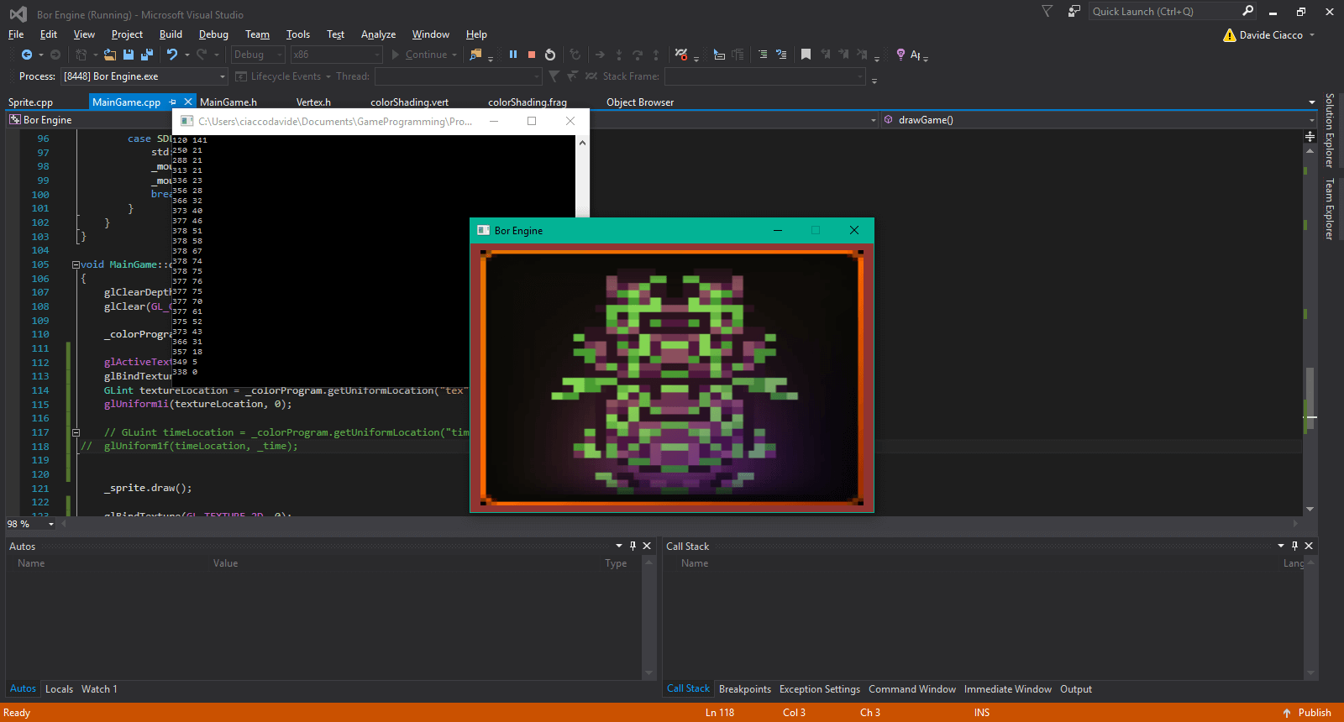1344x722 pixels.
Task: Click the feedback icon beside Quick Launch
Action: (1074, 12)
